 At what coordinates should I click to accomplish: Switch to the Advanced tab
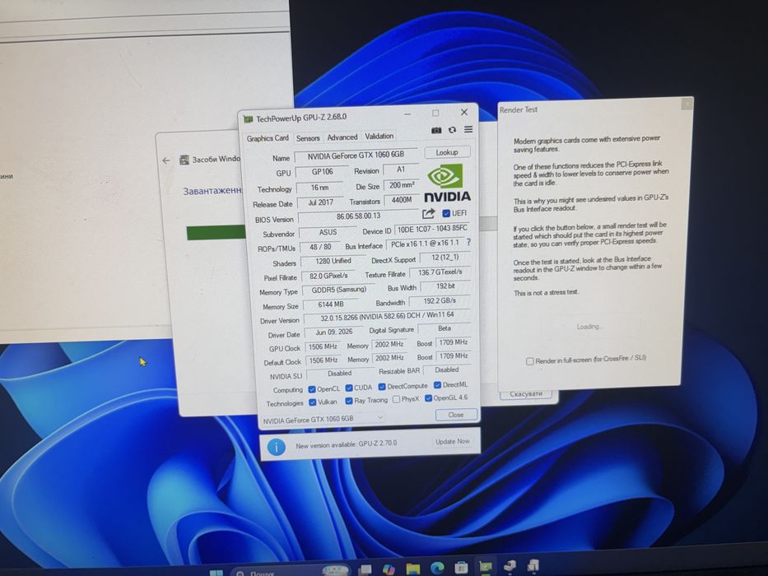click(342, 137)
